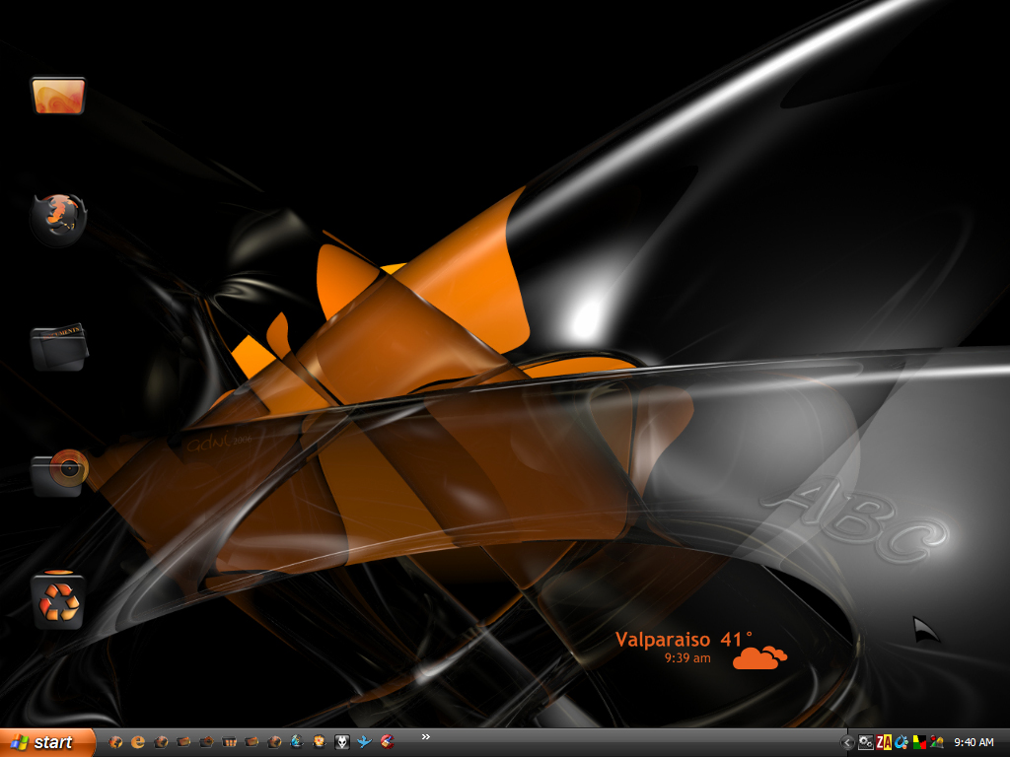Show hidden system tray icons arrow
This screenshot has width=1010, height=757.
[847, 742]
